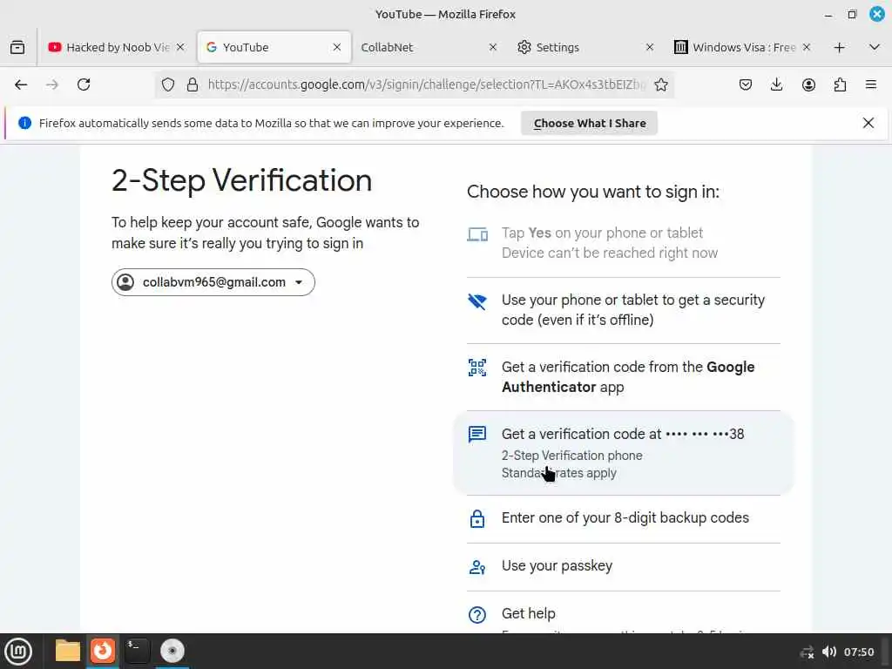
Task: Open the Linux Mint start menu
Action: tap(18, 652)
